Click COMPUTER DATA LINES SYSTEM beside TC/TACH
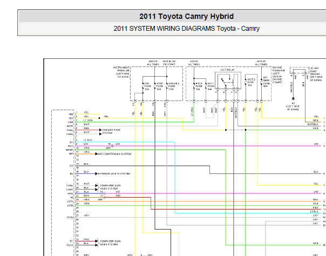 tap(111, 243)
